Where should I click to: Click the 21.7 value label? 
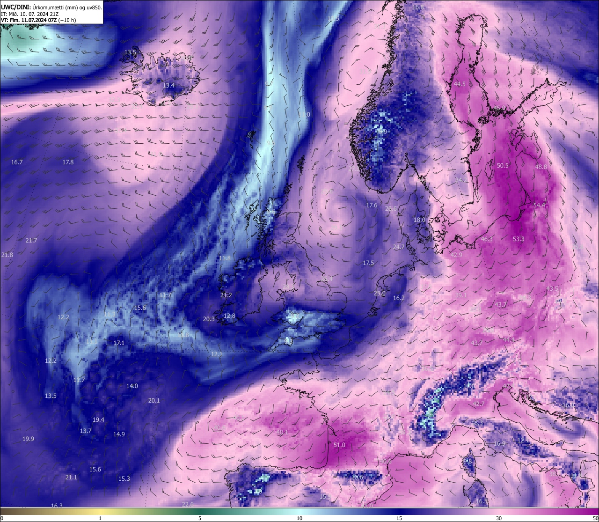click(31, 240)
